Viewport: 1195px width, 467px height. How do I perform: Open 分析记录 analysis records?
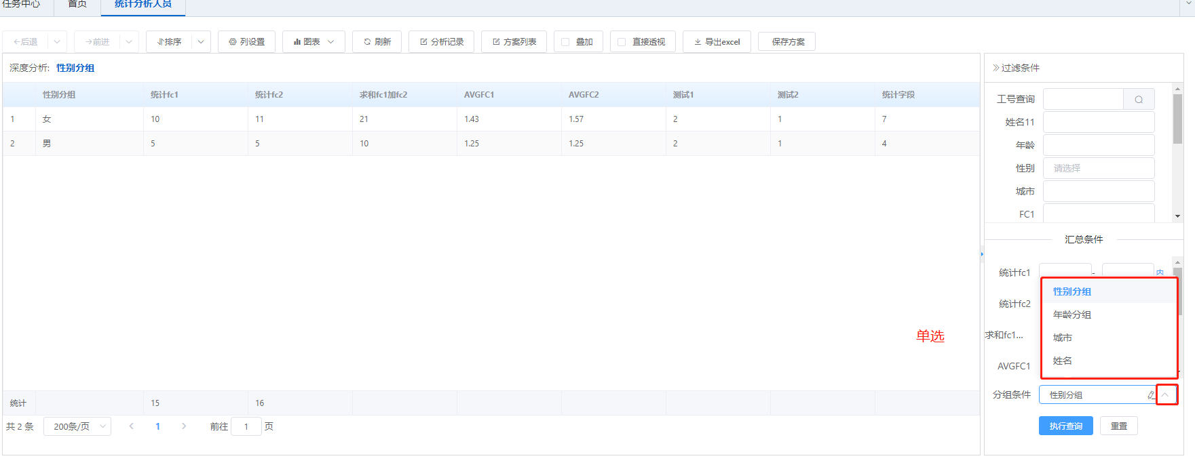[x=442, y=42]
